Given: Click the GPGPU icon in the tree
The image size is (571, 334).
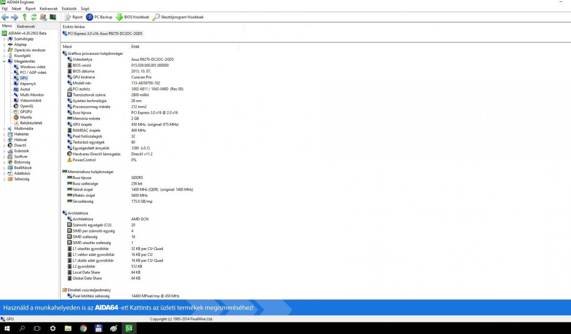Looking at the screenshot, I should pyautogui.click(x=16, y=111).
